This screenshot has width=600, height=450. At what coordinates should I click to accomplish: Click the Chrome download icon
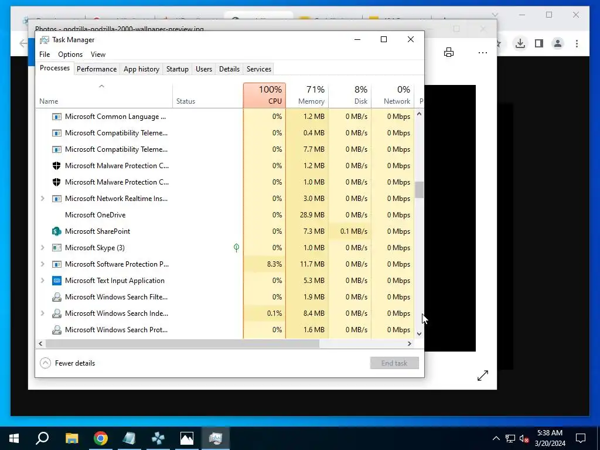click(520, 43)
